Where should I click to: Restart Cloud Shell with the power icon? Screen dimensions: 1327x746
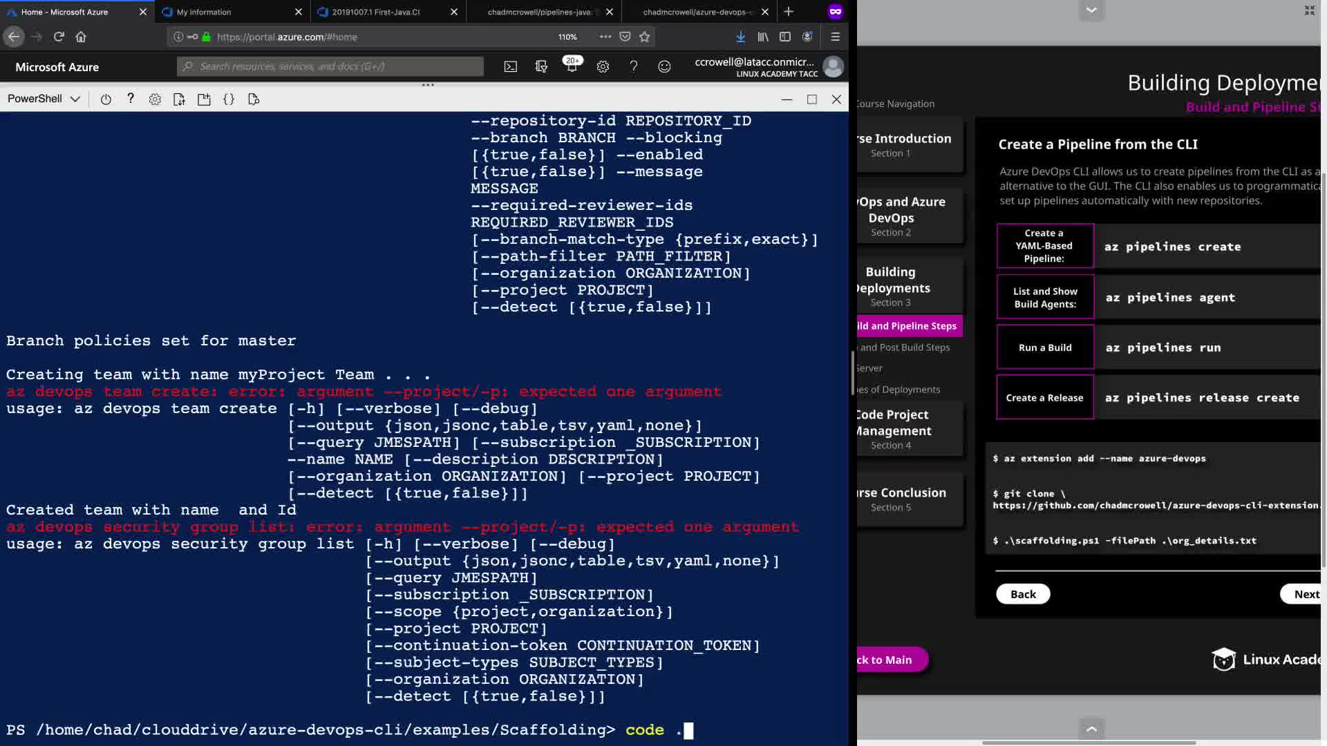[106, 99]
